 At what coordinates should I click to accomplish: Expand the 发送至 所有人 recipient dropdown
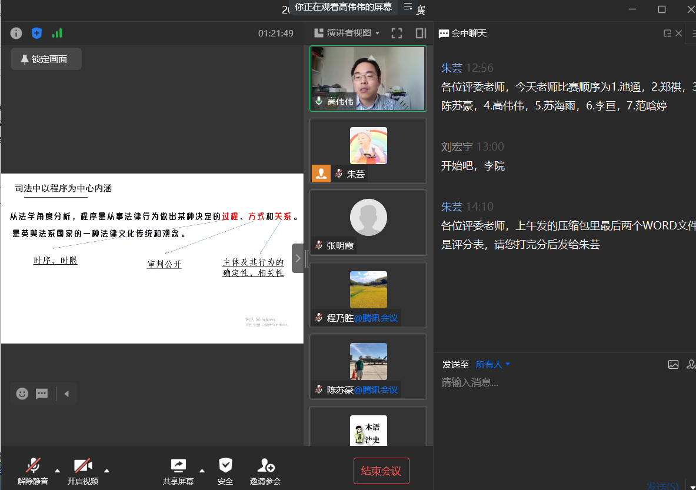[x=493, y=365]
